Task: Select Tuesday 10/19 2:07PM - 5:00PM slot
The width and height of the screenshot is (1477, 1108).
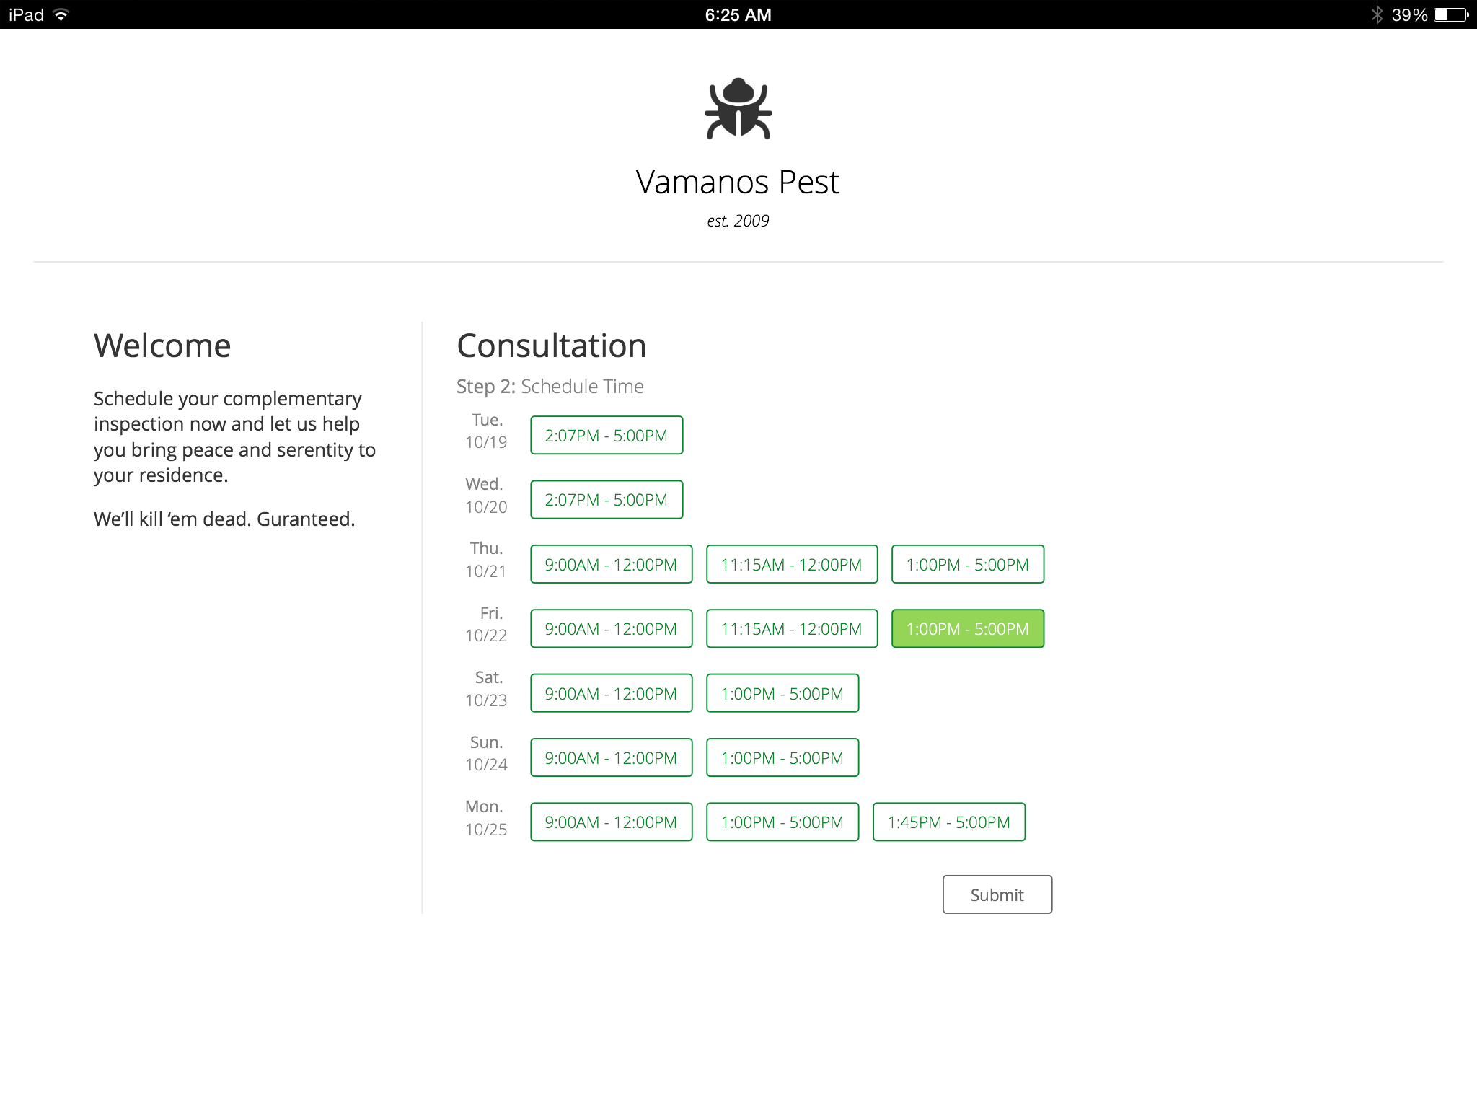Action: [x=606, y=435]
